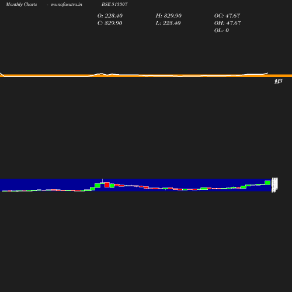
Task: Click the price axis labels beside the candles
Action: tap(274, 185)
